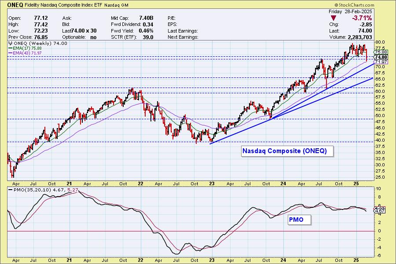This screenshot has height=264, width=396.
Task: Click the 74.00 price axis tag
Action: 381,57
